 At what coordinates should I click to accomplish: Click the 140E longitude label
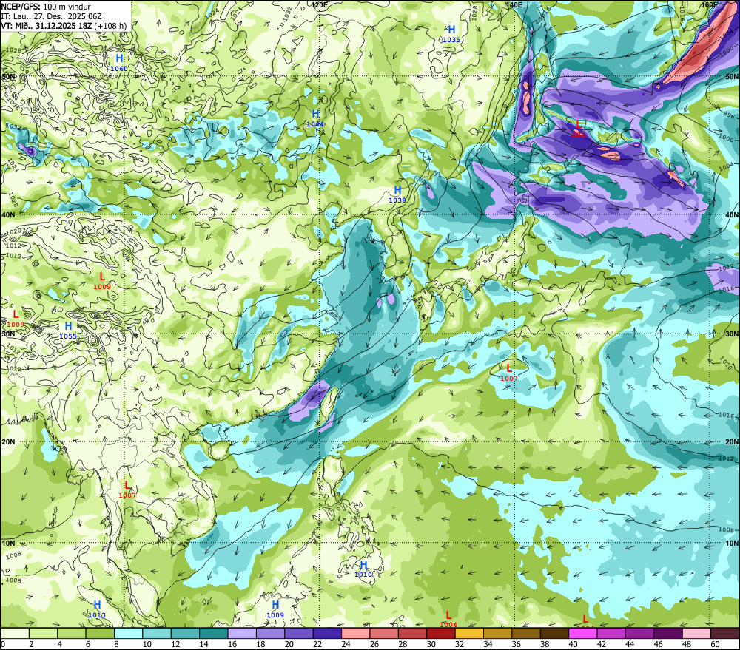pos(514,4)
